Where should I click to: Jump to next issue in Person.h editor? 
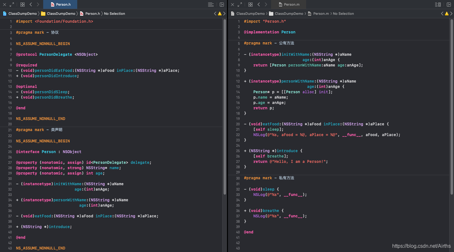(224, 14)
